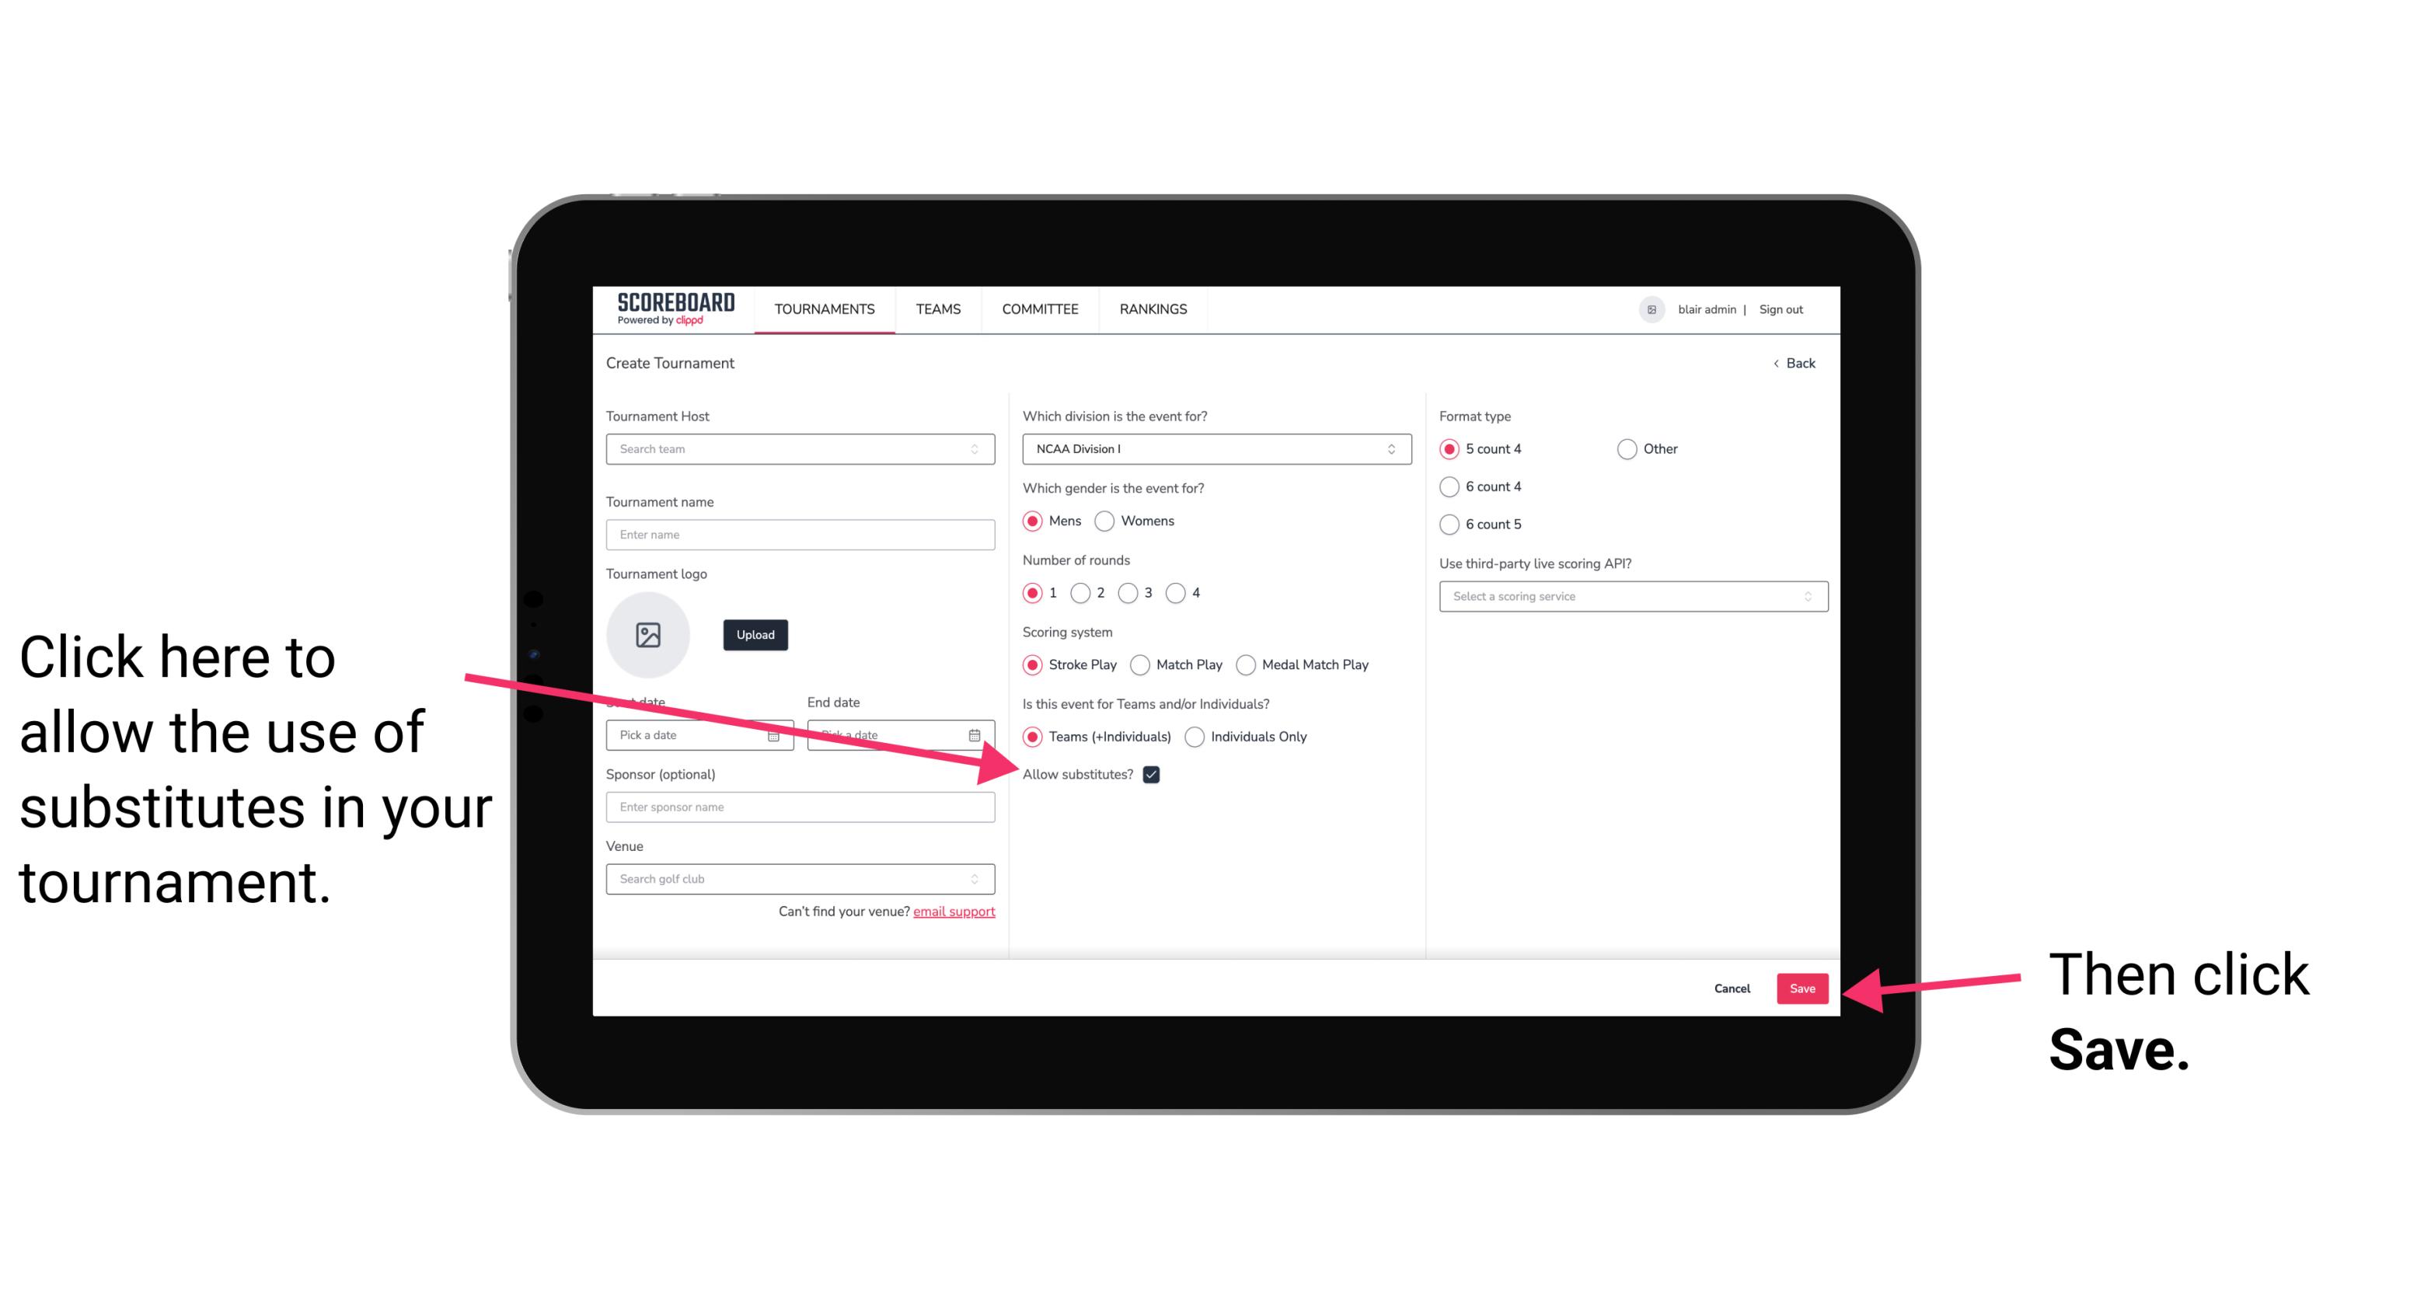The width and height of the screenshot is (2424, 1304).
Task: Enable the Allow substitutes checkbox
Action: pos(1153,776)
